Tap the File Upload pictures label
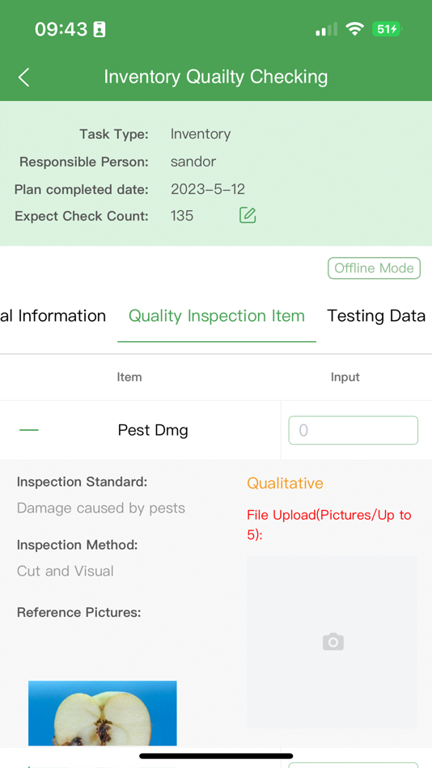The width and height of the screenshot is (432, 768). [329, 525]
